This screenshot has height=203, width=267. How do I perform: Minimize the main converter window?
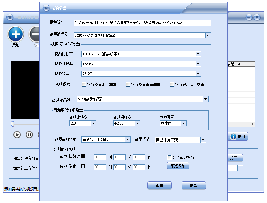pos(249,17)
